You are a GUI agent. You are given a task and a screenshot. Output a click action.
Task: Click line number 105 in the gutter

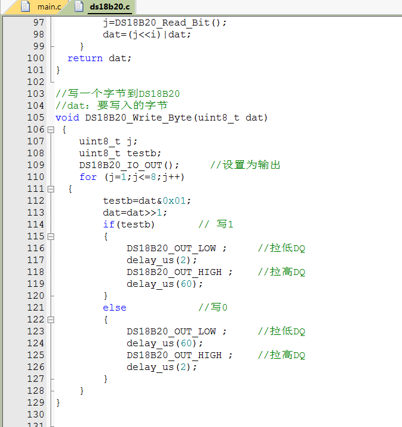36,118
